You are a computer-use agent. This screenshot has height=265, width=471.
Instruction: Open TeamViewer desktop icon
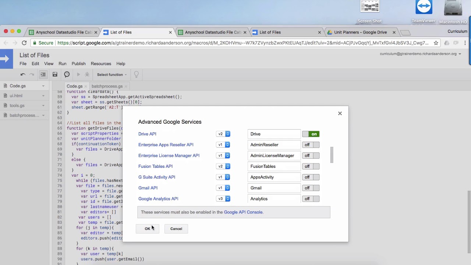[x=424, y=12]
